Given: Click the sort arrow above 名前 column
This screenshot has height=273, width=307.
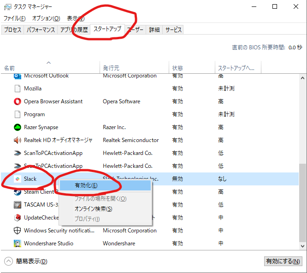Looking at the screenshot, I should tap(48, 63).
